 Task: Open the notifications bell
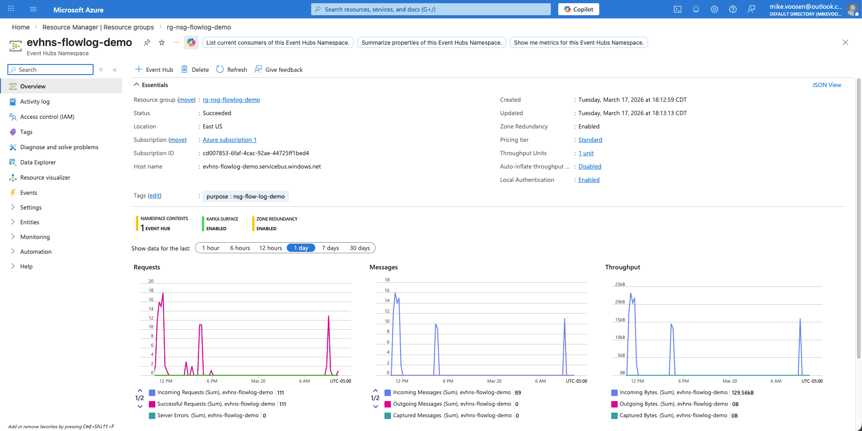click(696, 9)
